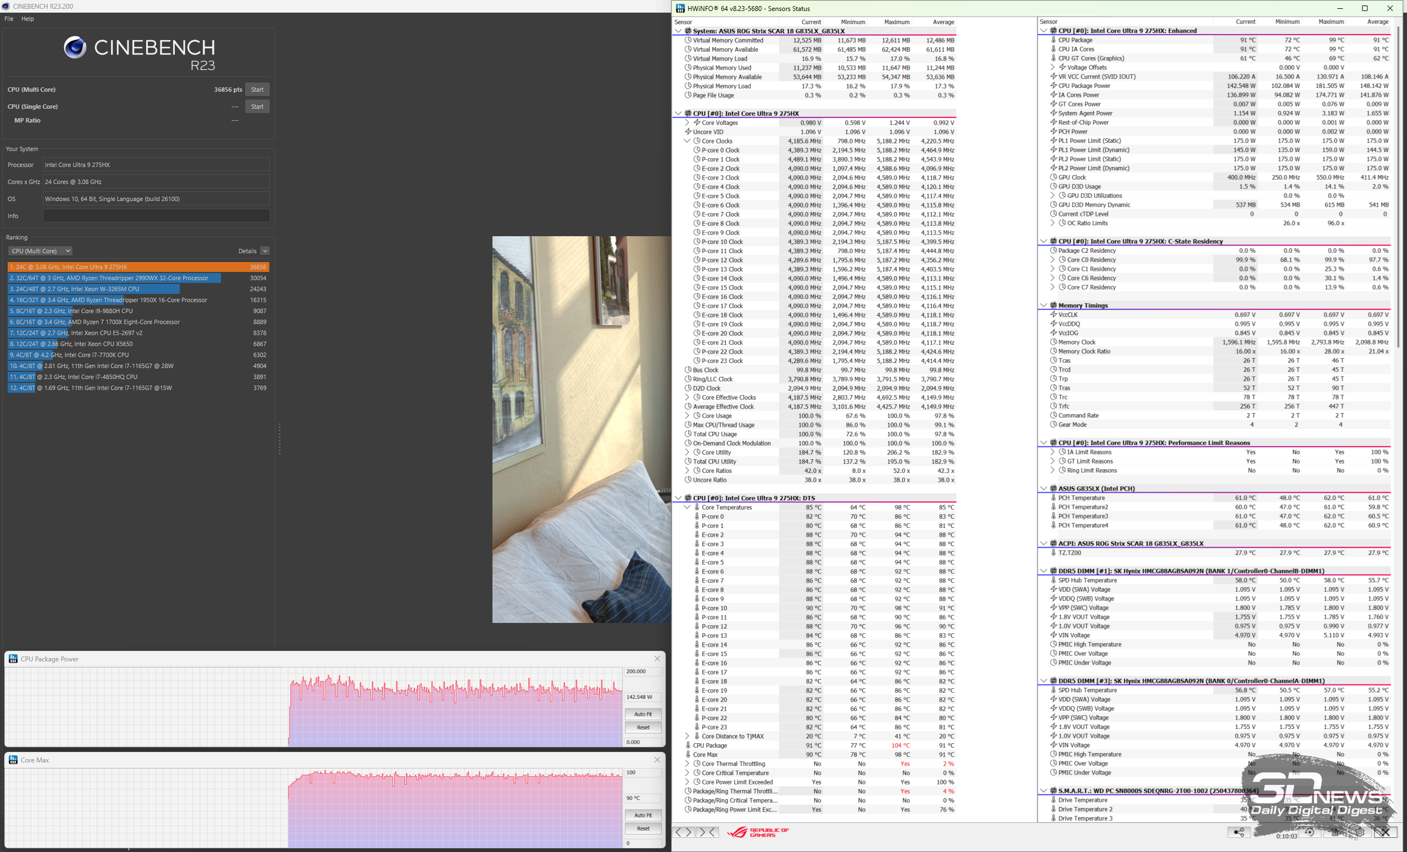Expand OC Ratio Limits row
Screen dimensions: 1407x852
(x=1053, y=223)
